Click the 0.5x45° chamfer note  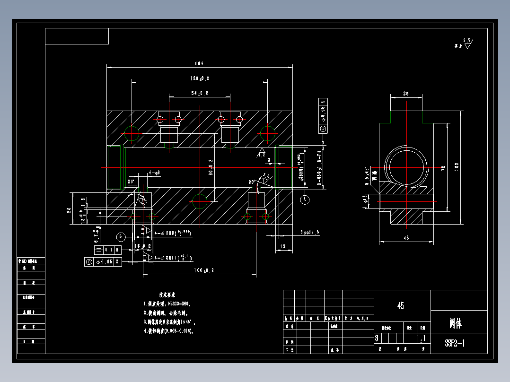367,176
